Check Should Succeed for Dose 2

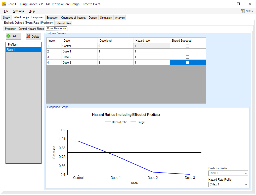(x=188, y=57)
